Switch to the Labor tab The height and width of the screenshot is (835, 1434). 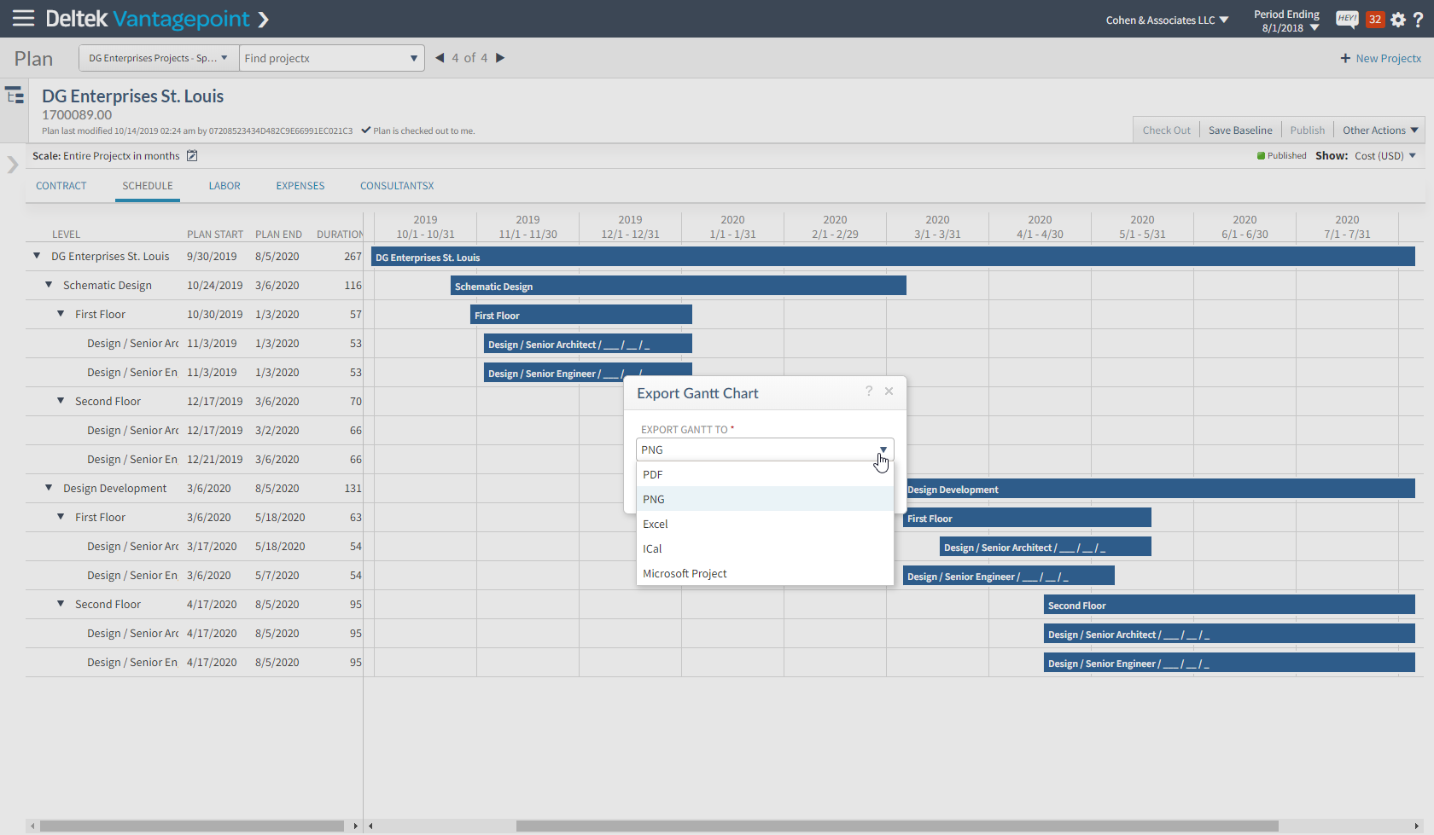tap(224, 186)
